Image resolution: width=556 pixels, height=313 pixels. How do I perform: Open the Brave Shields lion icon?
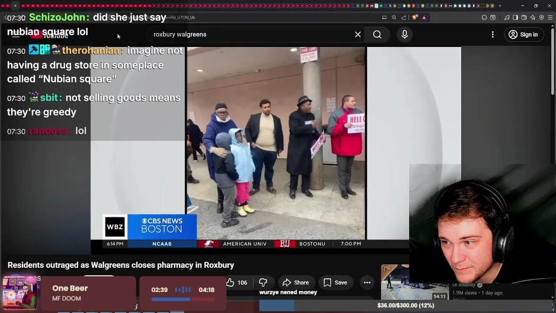tap(415, 17)
